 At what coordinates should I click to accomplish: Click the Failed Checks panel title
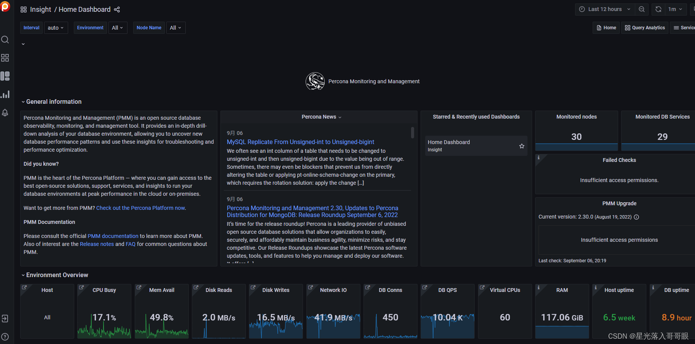[x=619, y=160]
